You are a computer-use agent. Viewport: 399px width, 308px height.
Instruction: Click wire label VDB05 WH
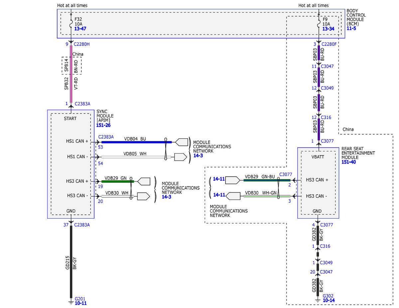[135, 154]
